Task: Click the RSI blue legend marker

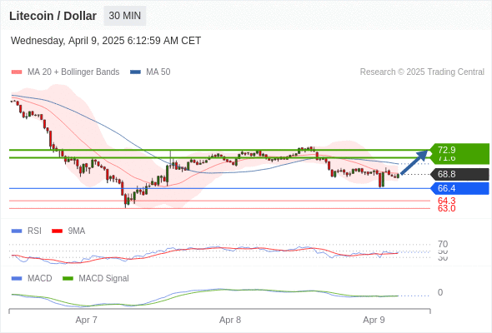Action: (x=17, y=231)
